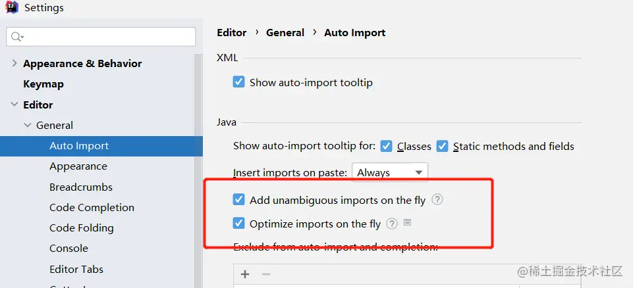Add an entry to the exclude list
The width and height of the screenshot is (633, 288).
[x=245, y=274]
